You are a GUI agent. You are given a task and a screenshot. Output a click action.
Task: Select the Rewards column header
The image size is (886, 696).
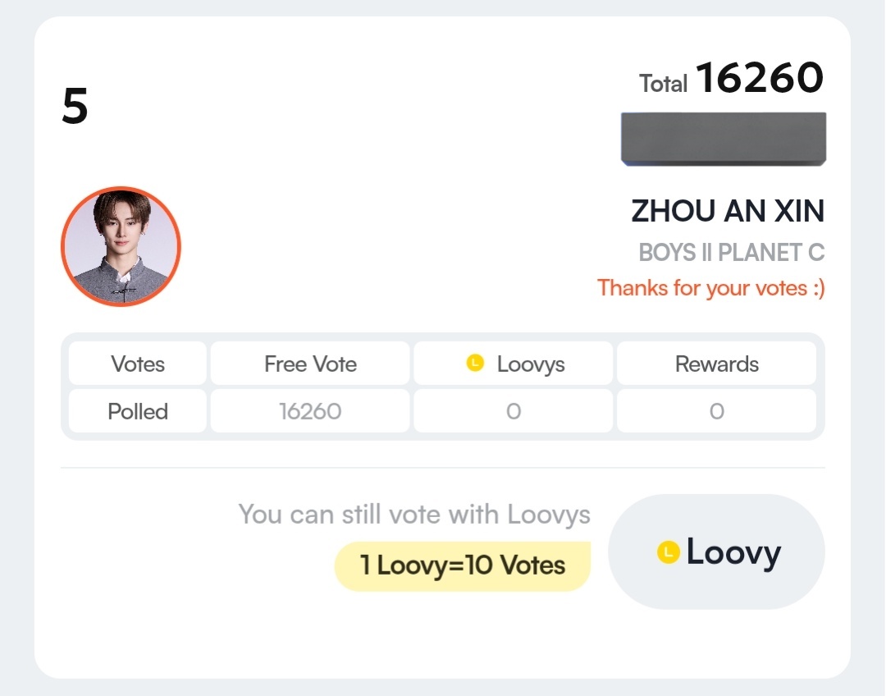pyautogui.click(x=716, y=364)
